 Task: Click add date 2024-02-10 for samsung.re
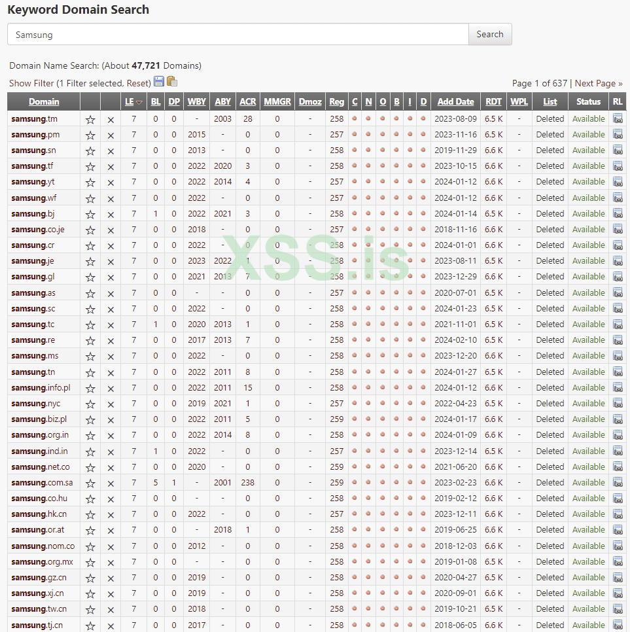(455, 340)
